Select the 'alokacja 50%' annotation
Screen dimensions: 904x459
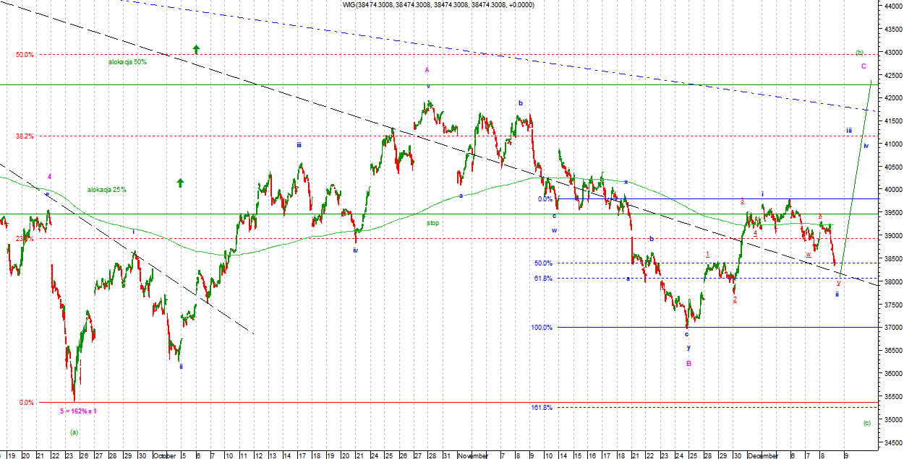click(127, 62)
